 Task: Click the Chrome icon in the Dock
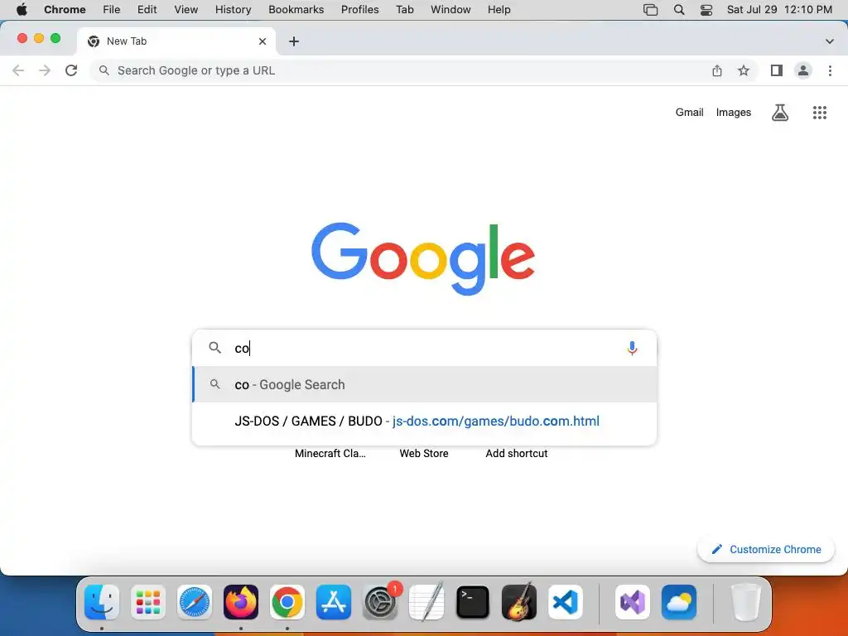[x=287, y=602]
